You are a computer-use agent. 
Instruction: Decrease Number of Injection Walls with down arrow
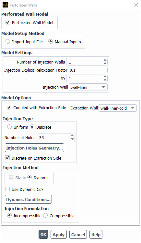tap(105, 64)
